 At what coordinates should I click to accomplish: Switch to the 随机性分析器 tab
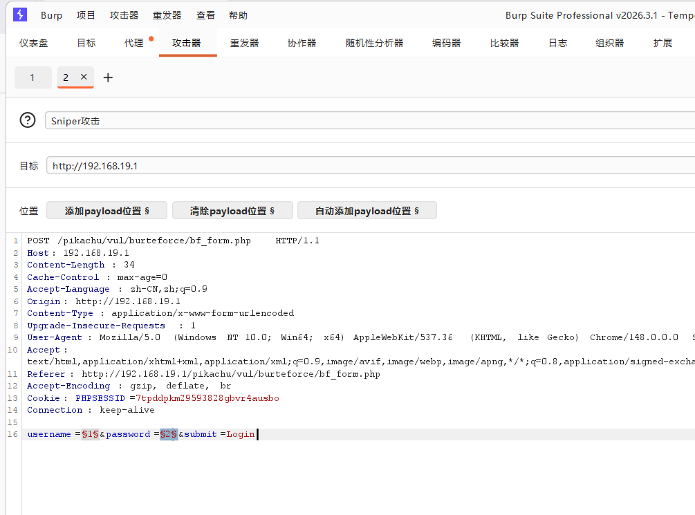[x=375, y=43]
